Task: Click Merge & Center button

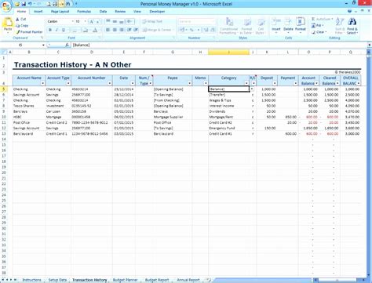Action: (x=157, y=30)
